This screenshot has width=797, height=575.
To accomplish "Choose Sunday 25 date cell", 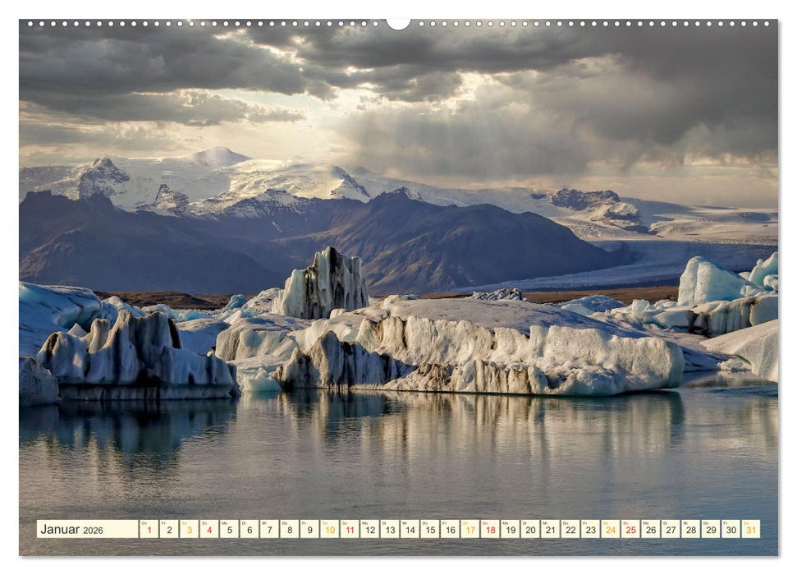I will (x=630, y=530).
